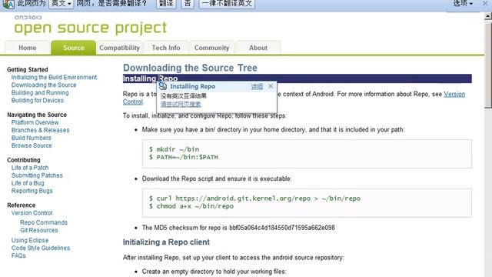This screenshot has height=277, width=492.
Task: Click the scrollbar up arrow
Action: pyautogui.click(x=488, y=16)
